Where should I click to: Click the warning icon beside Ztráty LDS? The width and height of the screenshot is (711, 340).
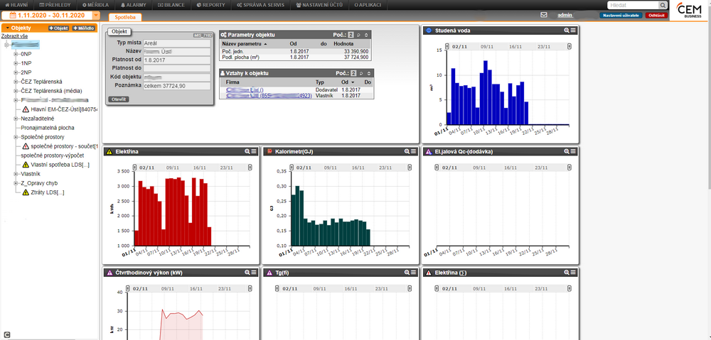pos(26,192)
